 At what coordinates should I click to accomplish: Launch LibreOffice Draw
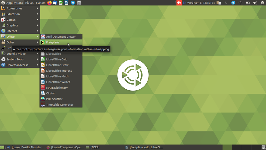tap(61, 65)
